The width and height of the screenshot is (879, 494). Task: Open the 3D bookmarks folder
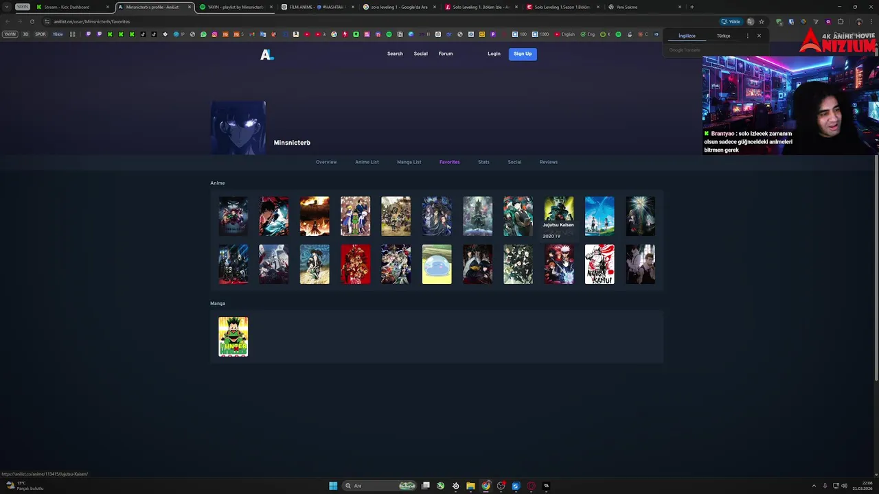tap(25, 34)
